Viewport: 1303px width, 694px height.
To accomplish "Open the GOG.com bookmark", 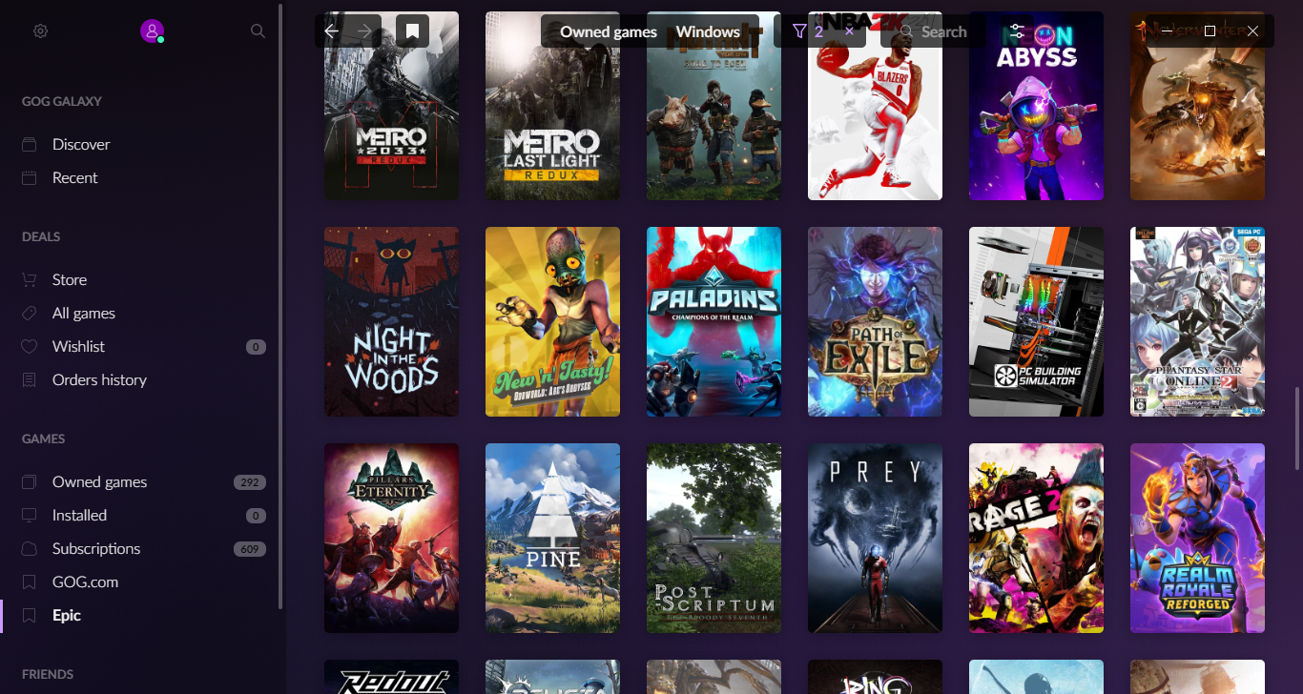I will coord(85,582).
